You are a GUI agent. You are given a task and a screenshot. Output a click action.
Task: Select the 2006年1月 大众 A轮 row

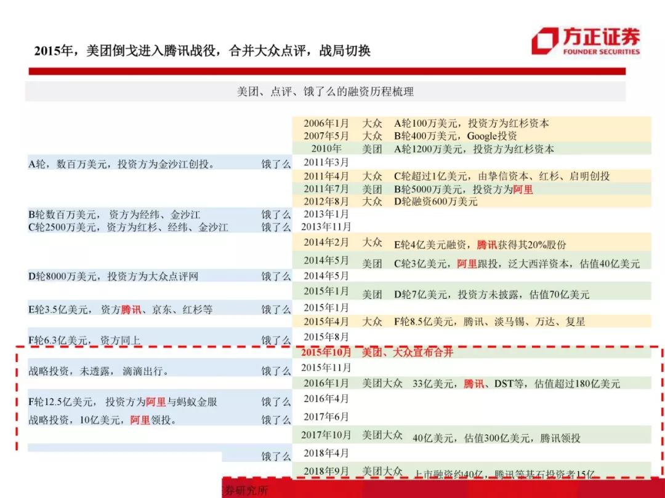[472, 123]
